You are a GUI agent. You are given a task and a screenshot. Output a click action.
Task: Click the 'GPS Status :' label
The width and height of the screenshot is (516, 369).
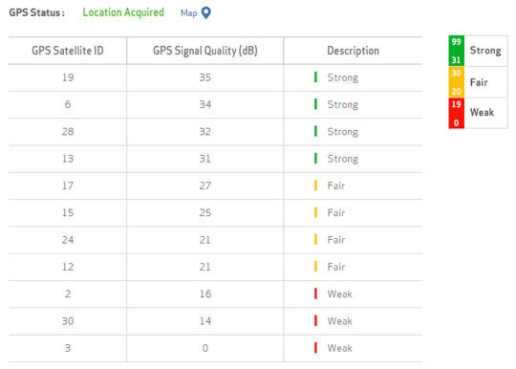[37, 12]
